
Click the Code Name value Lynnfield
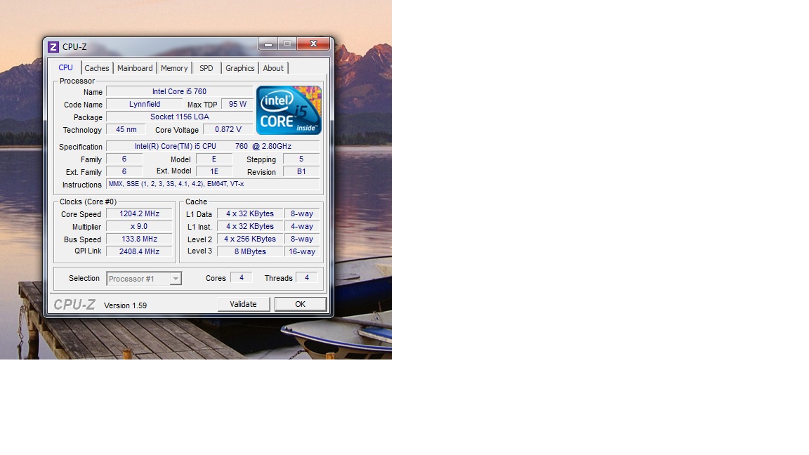(x=145, y=104)
